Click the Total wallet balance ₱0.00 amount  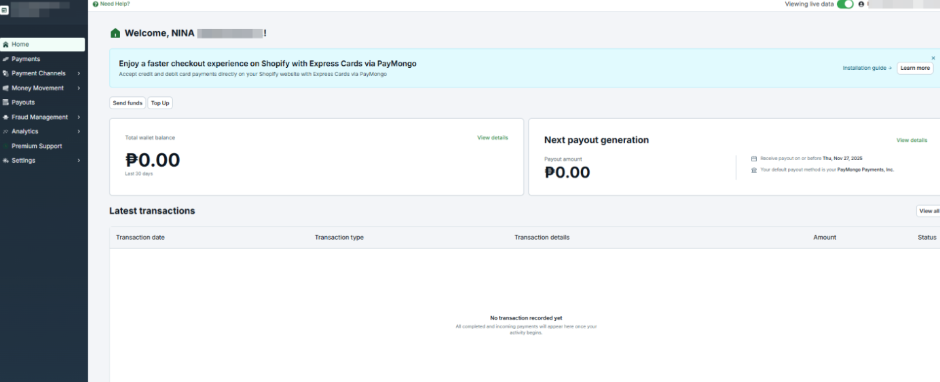[x=153, y=160]
